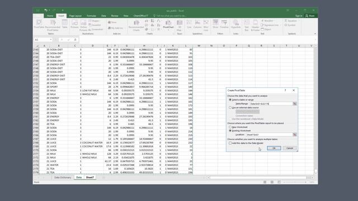Click the Object icon in Text group
This screenshot has height=201, width=358.
point(266,30)
